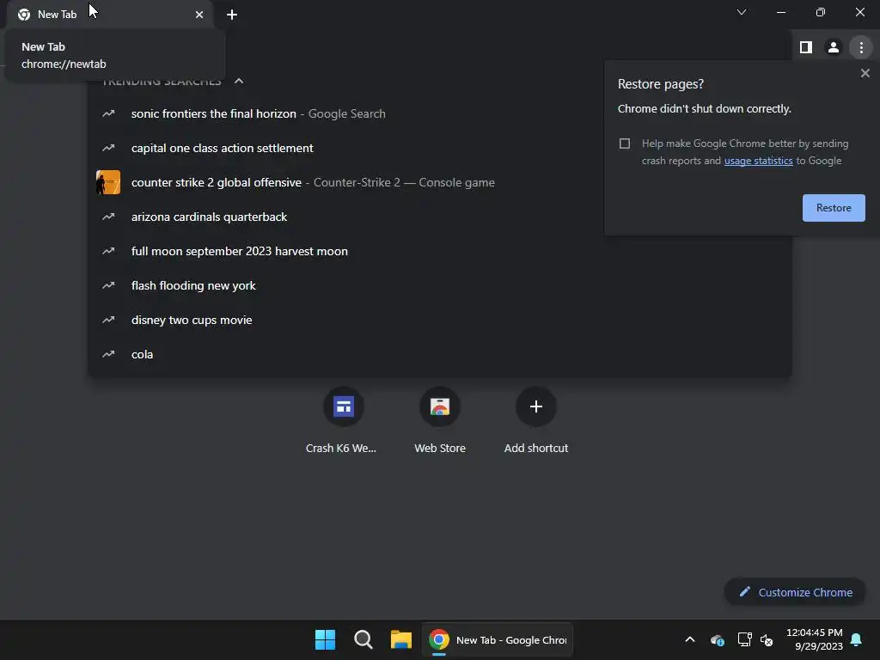Enable sending crash reports checkbox
This screenshot has width=880, height=660.
tap(625, 144)
